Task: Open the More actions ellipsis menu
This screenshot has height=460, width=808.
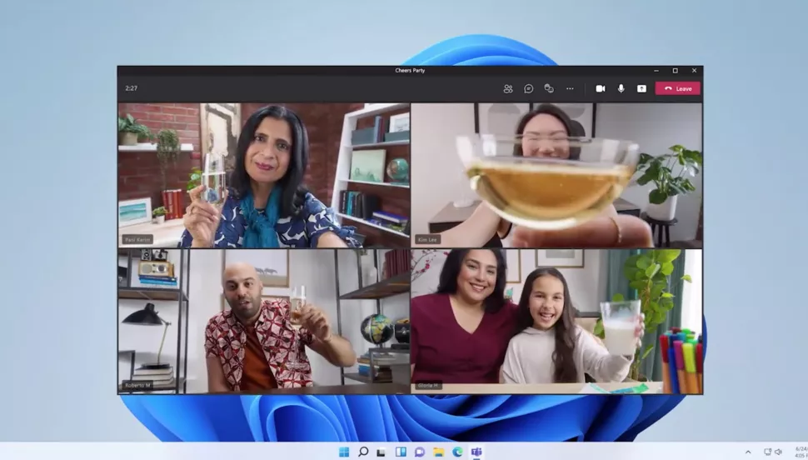Action: 570,88
